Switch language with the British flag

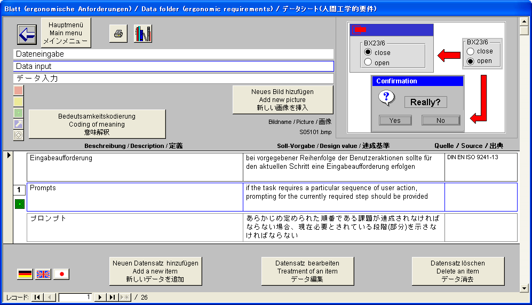click(x=43, y=274)
